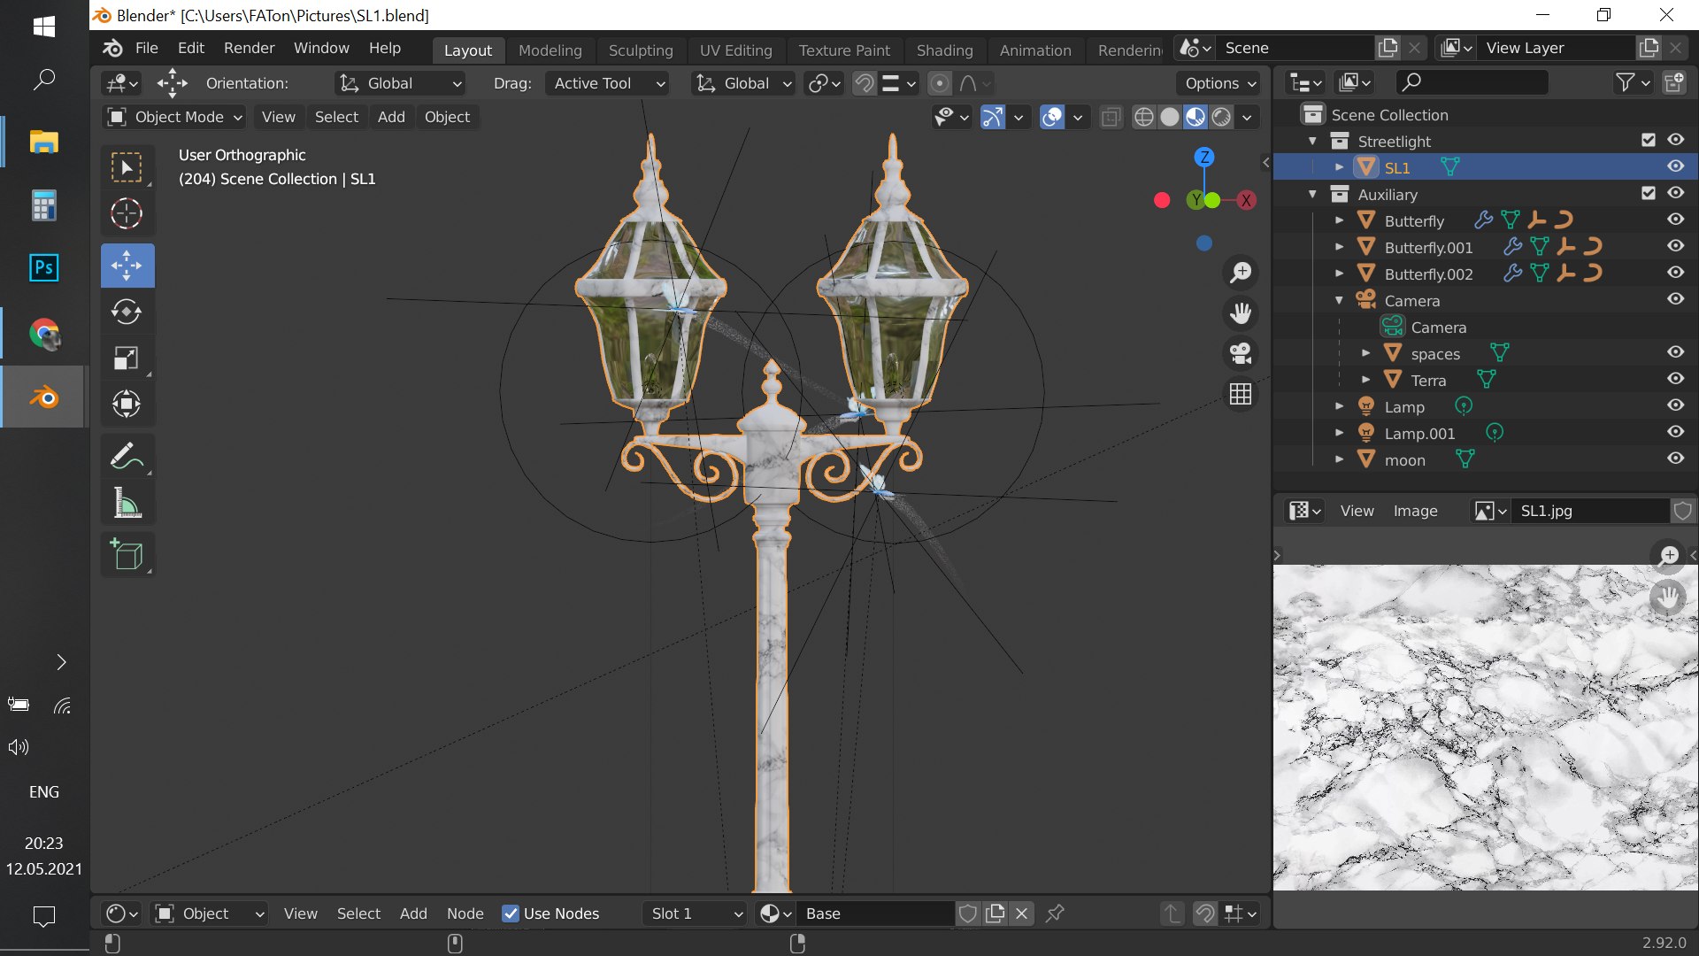
Task: Open the Slot 1 dropdown
Action: [x=696, y=914]
